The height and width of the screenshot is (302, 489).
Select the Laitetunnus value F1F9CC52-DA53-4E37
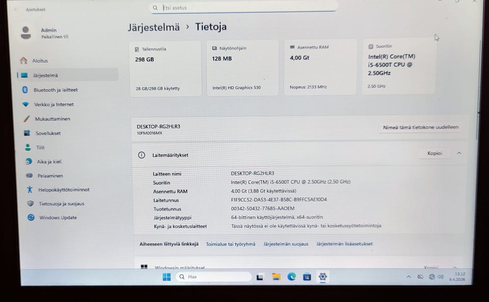pos(279,200)
